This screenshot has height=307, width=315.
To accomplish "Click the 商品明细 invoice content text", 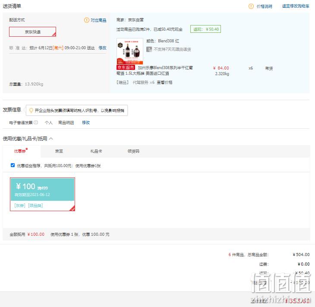I will (x=66, y=123).
